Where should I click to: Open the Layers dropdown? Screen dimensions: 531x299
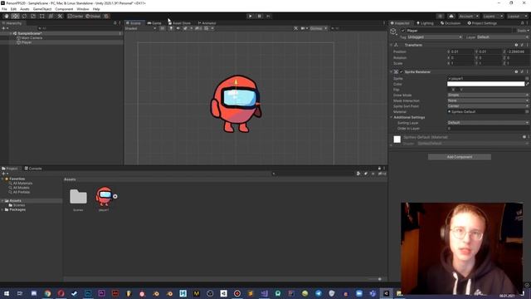pos(492,17)
